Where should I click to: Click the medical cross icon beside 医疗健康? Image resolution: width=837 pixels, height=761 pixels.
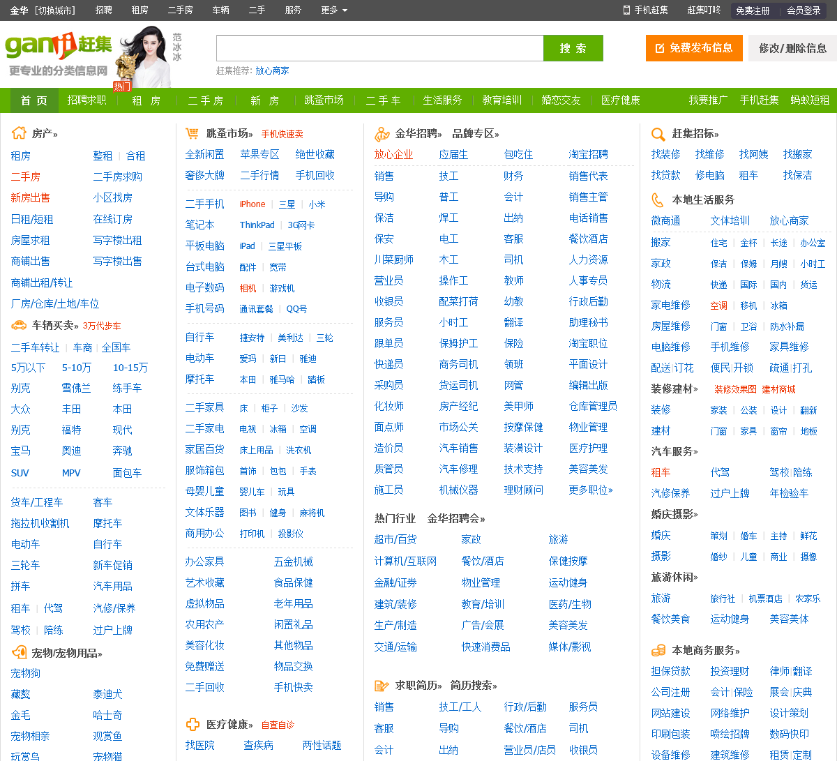[x=193, y=725]
